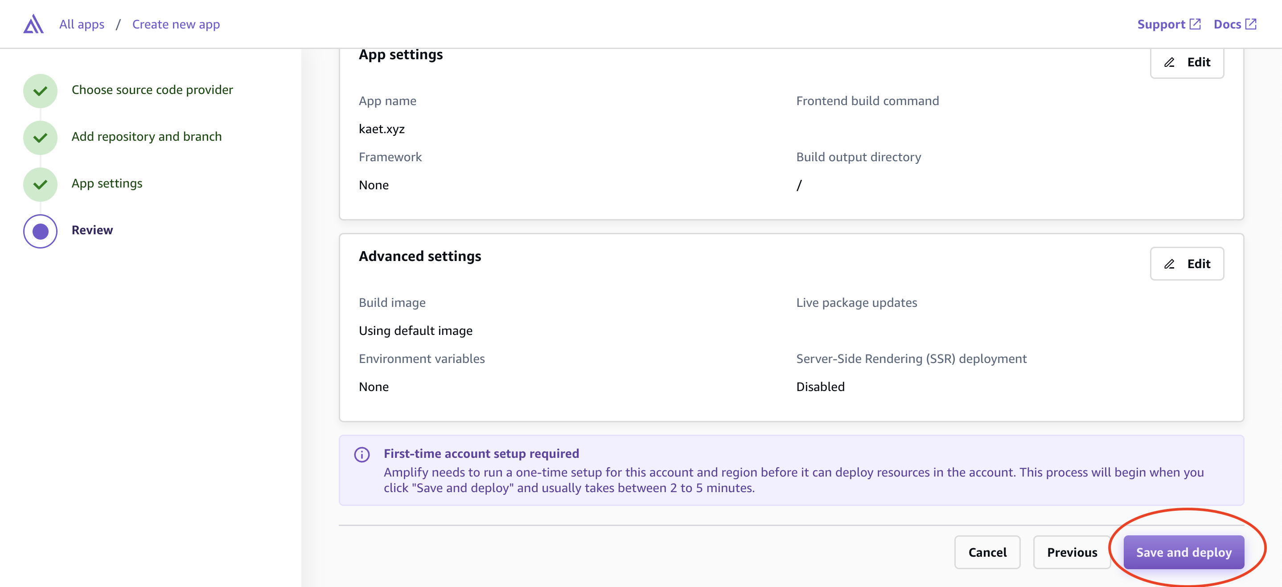
Task: Click the Support external-link icon
Action: [x=1195, y=24]
